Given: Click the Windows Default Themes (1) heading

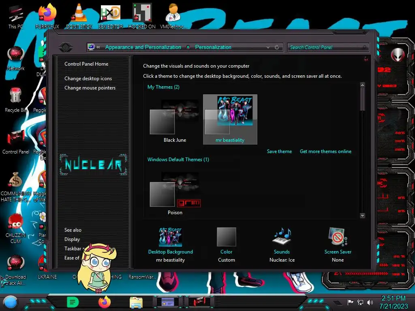Looking at the screenshot, I should (178, 160).
